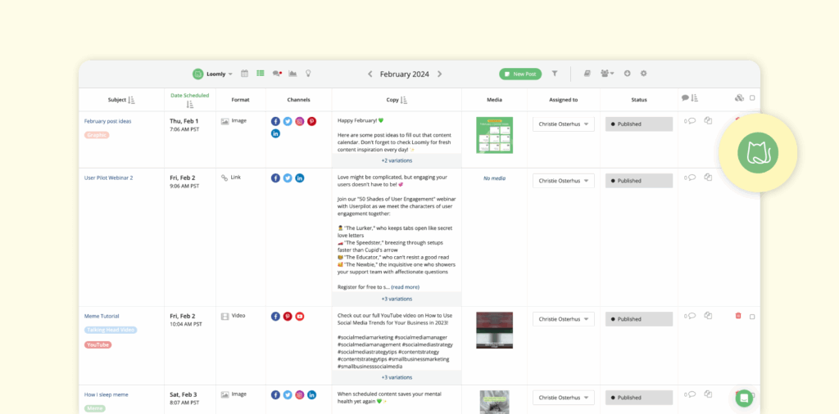Click YouTube channel icon in Meme Tutorial row
839x414 pixels.
(300, 317)
